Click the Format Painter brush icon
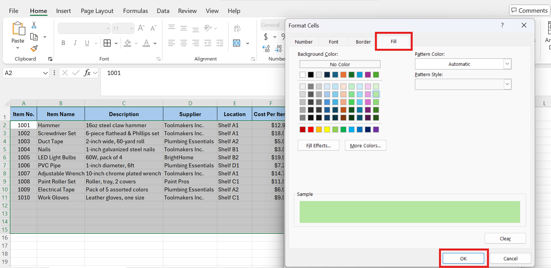This screenshot has height=268, width=551. point(34,48)
